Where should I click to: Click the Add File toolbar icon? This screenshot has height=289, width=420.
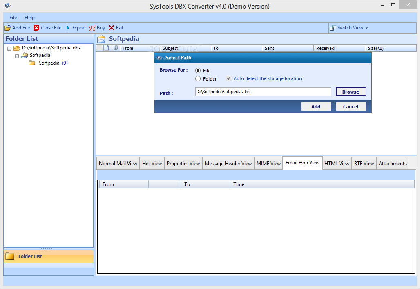[8, 28]
